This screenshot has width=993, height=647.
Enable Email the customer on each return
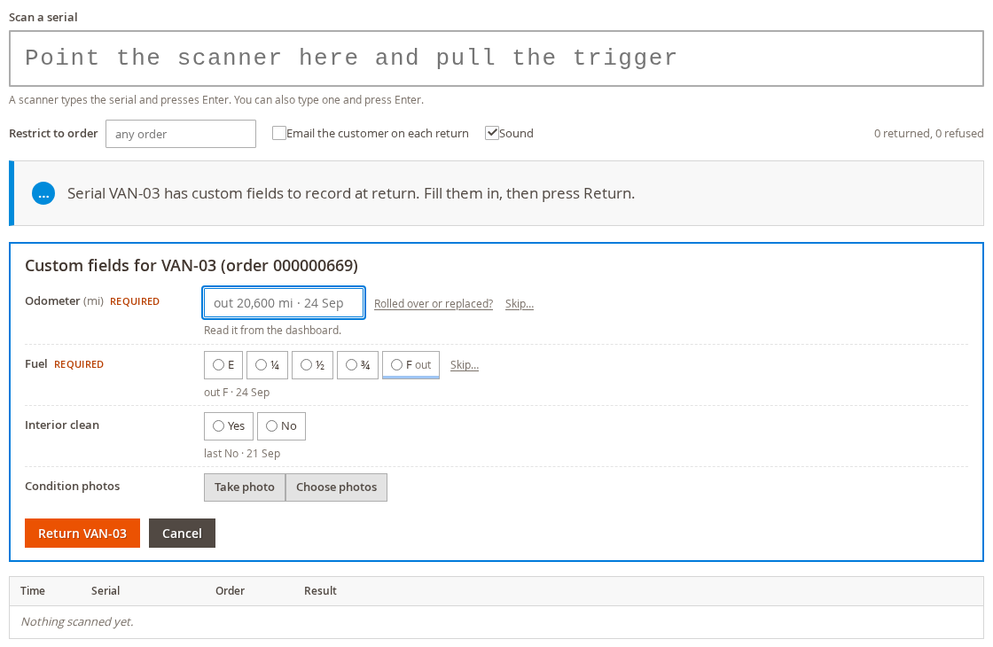tap(278, 133)
